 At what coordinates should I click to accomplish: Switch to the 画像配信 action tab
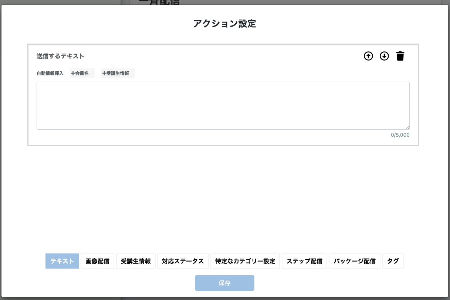tap(97, 261)
